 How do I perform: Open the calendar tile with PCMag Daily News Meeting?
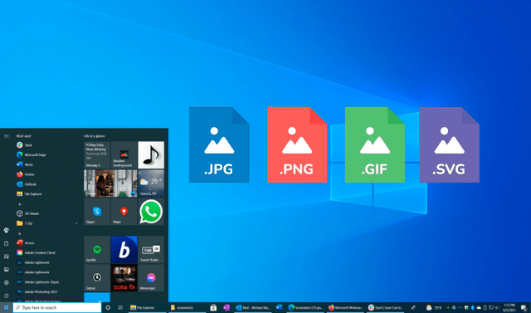click(x=97, y=154)
